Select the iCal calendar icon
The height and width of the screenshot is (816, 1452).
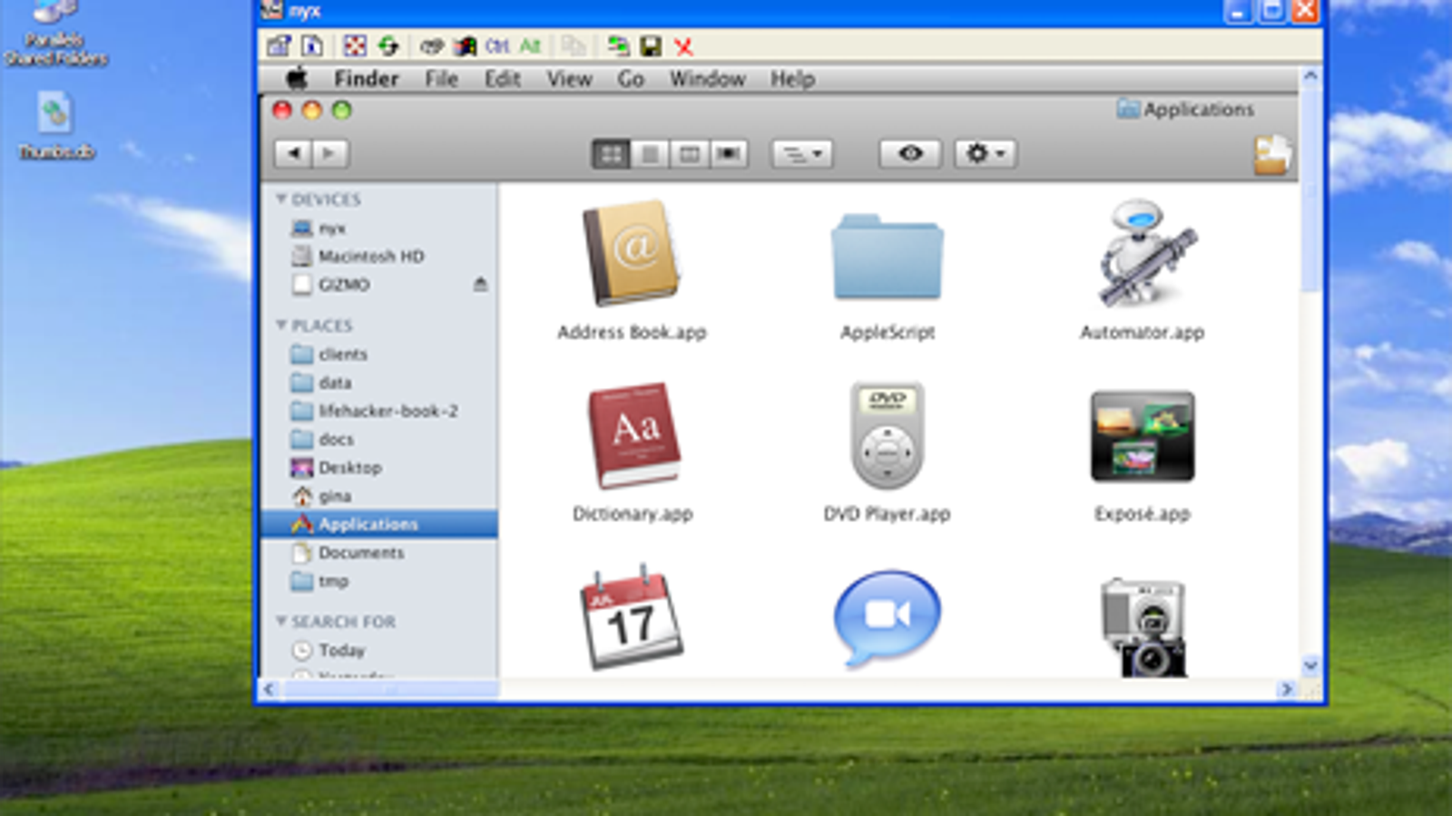pos(631,617)
